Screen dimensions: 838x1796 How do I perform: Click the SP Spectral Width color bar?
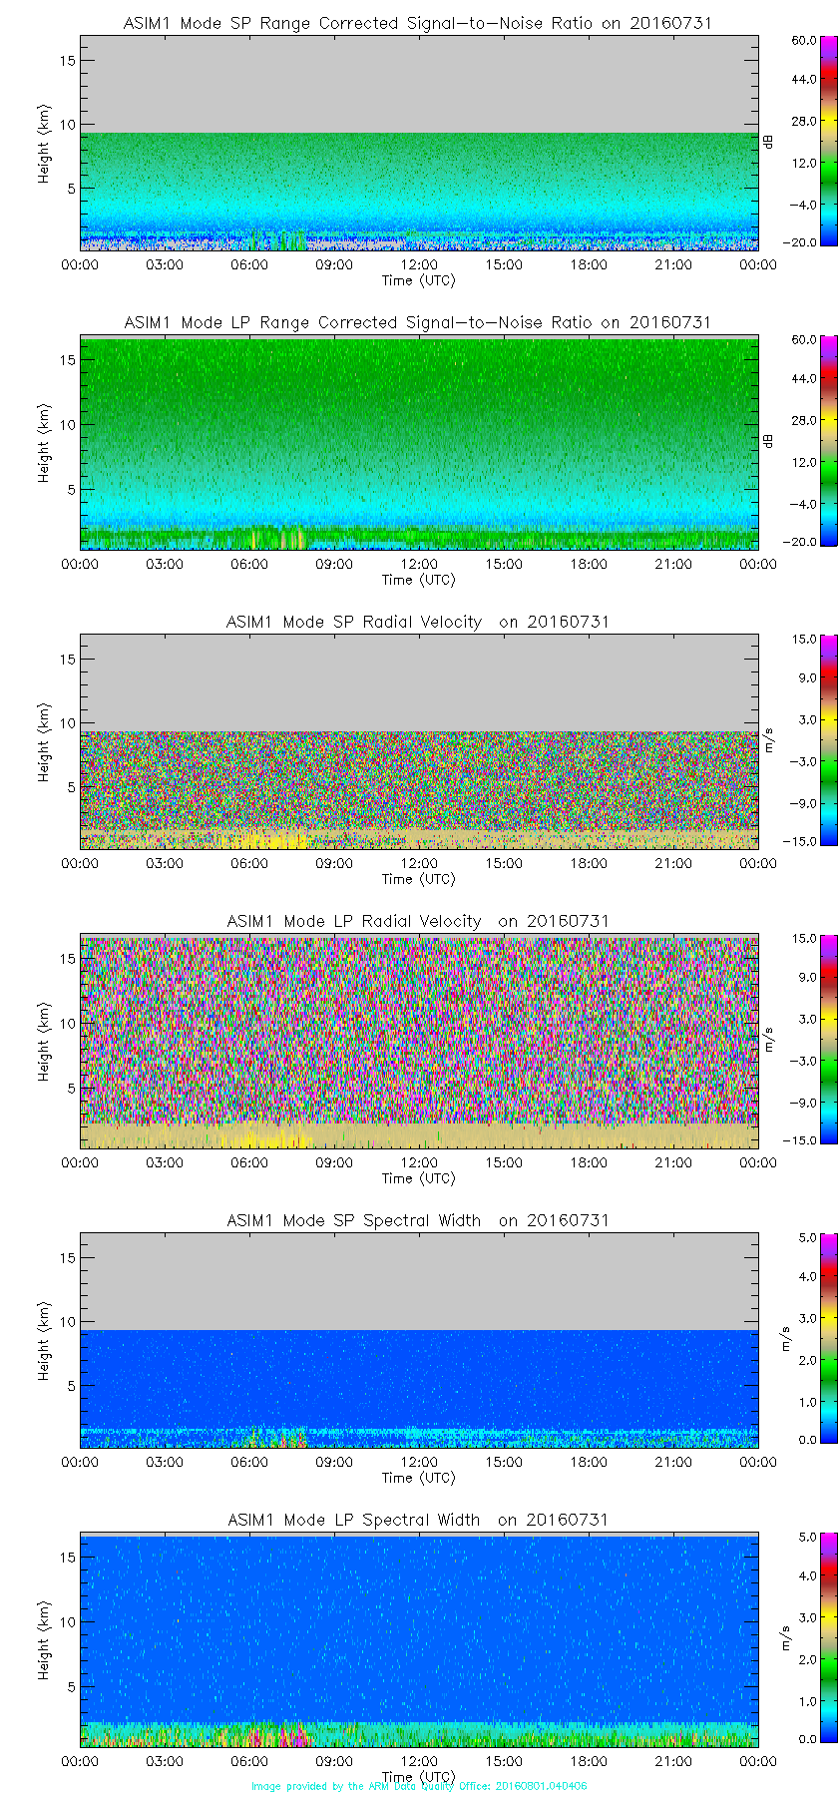(x=803, y=1339)
